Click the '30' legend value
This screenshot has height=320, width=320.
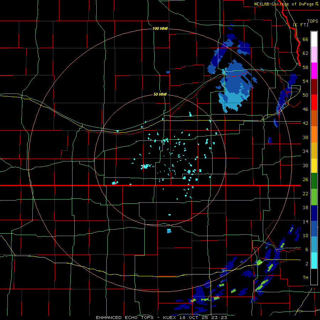click(x=305, y=165)
